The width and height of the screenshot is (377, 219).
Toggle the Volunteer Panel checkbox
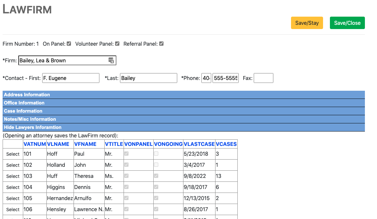point(117,44)
